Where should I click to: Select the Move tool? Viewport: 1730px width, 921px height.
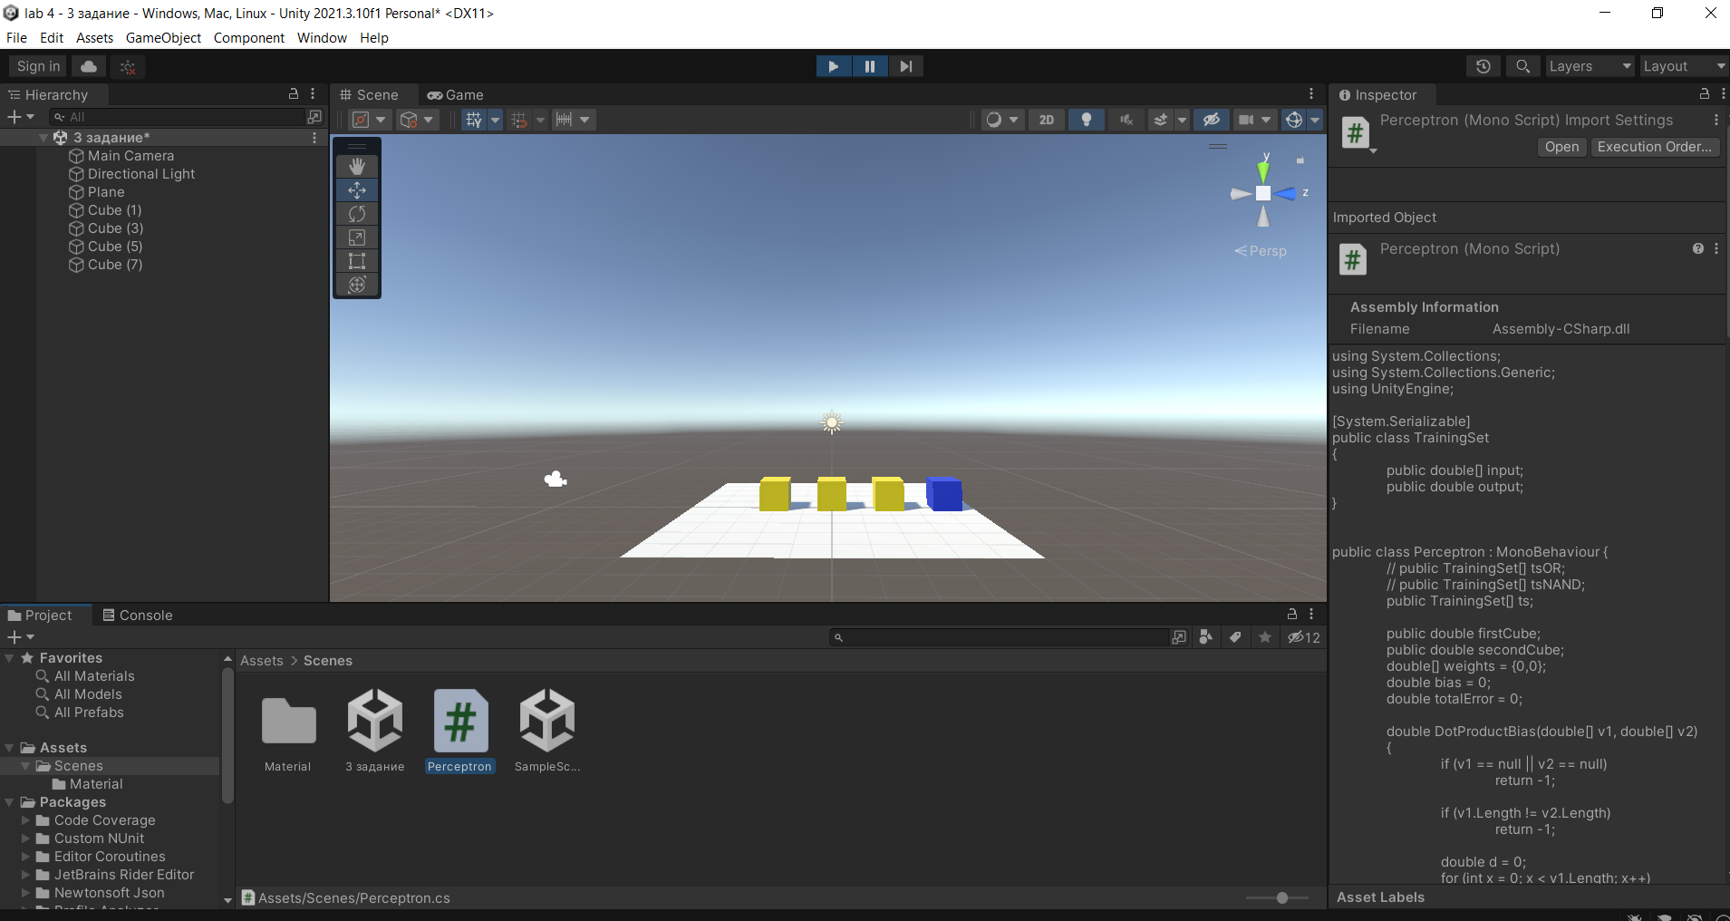click(x=357, y=189)
